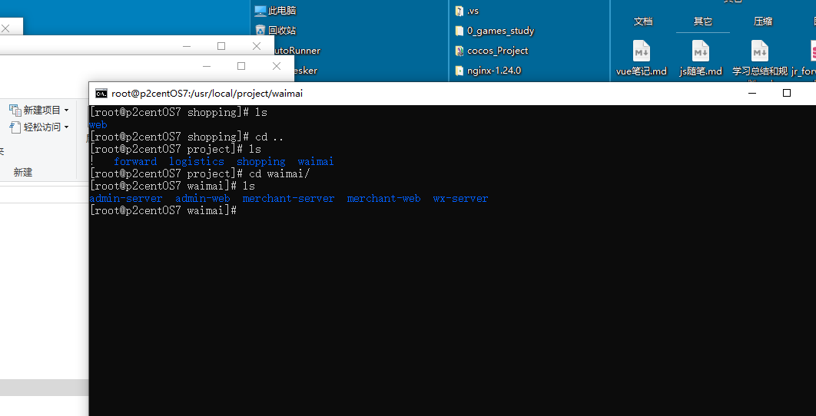The width and height of the screenshot is (816, 416).
Task: Open the 回收站 recycle bin icon
Action: point(260,30)
